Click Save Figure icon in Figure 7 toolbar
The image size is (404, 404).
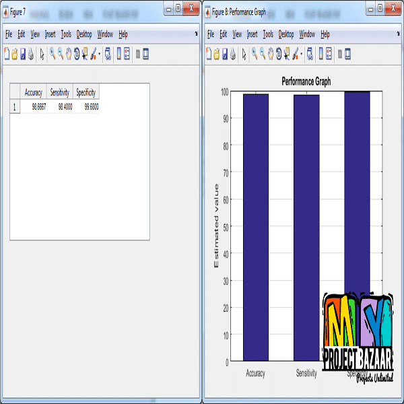(x=22, y=55)
